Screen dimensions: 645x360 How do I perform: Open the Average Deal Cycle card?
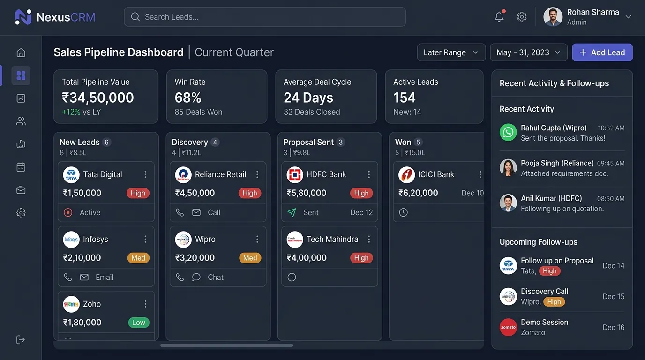(326, 97)
